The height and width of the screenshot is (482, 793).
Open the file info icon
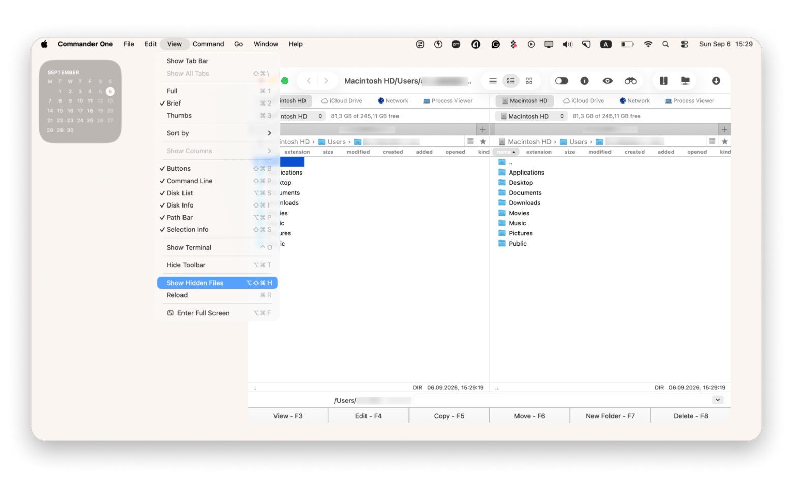click(585, 81)
